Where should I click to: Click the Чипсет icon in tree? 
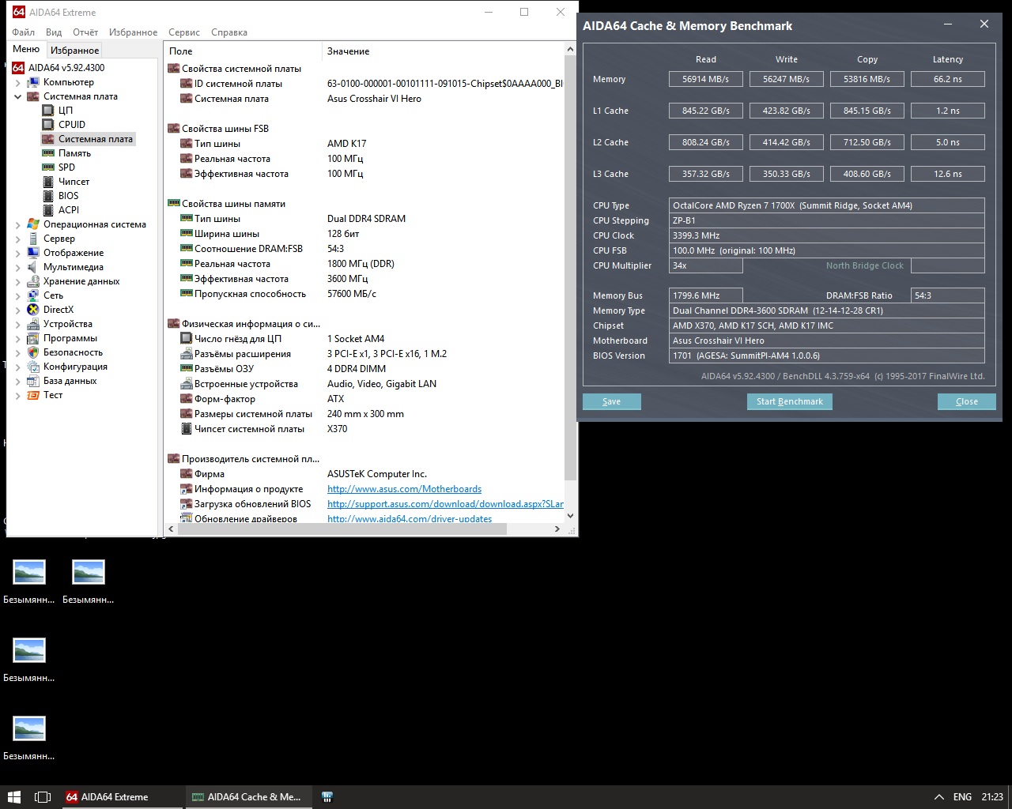pyautogui.click(x=48, y=182)
